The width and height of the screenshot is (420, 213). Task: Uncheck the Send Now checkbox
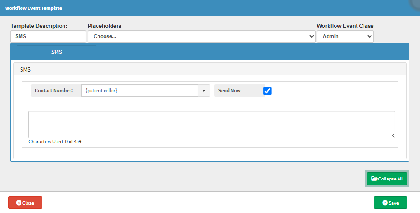(x=267, y=91)
